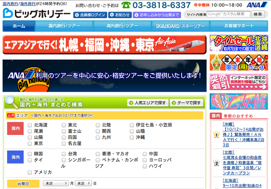This screenshot has width=271, height=189.
Task: Open SKI&BOARD/スキーツアー tab
Action: click(180, 26)
